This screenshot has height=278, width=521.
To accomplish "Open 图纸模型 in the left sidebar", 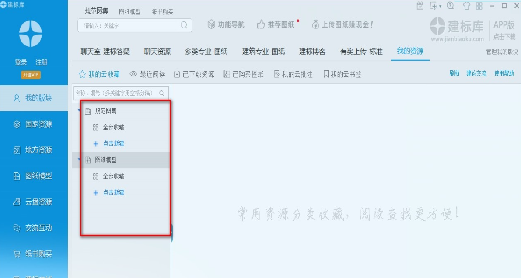I will (x=34, y=176).
